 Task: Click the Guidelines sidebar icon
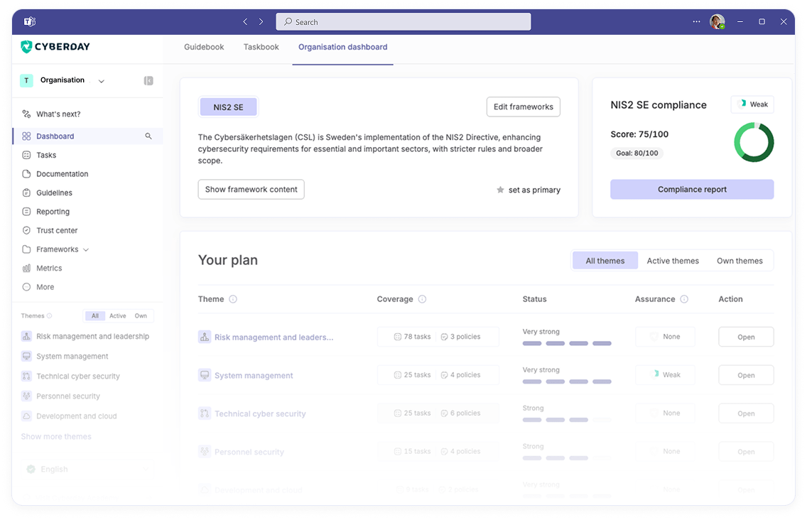[26, 193]
